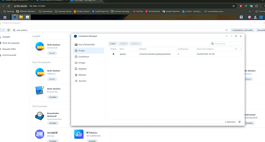Screen dimensions: 265x142
Task: Click the Roundcube Webmail package icon
Action: tap(40, 116)
